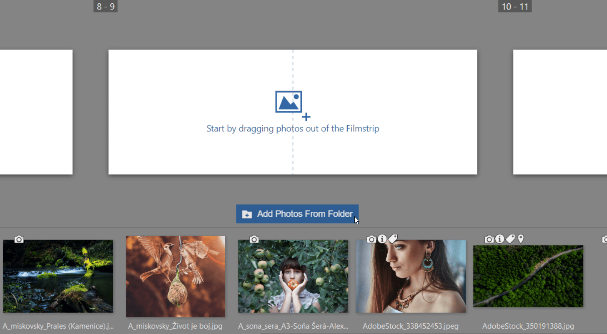607x334 pixels.
Task: Click info icon above the aerial forest thumbnail
Action: click(x=499, y=239)
